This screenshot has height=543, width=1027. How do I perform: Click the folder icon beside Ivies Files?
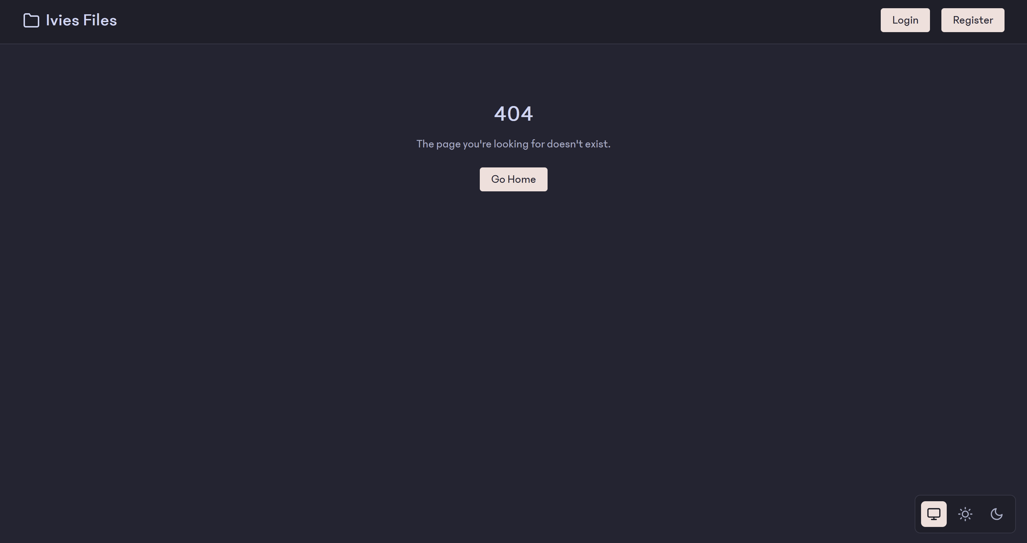coord(31,20)
